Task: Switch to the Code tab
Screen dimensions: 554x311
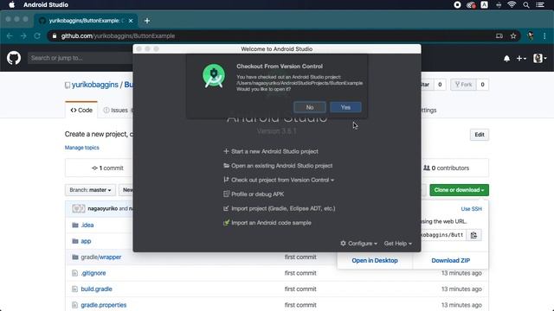Action: (81, 111)
